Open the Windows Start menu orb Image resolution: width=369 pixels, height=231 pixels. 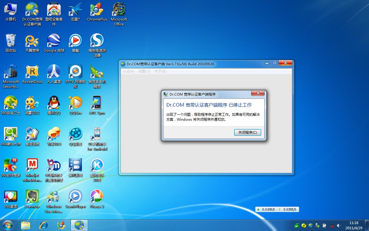(8, 225)
